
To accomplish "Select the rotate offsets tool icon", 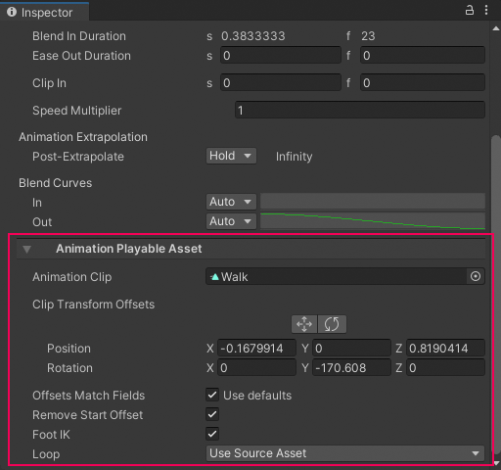I will tap(332, 324).
